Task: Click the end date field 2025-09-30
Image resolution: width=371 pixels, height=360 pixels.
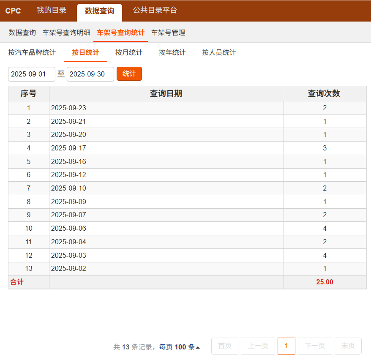Action: click(x=90, y=74)
